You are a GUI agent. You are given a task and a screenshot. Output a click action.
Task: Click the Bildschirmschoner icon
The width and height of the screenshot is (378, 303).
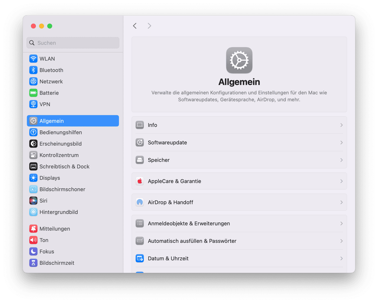(33, 189)
